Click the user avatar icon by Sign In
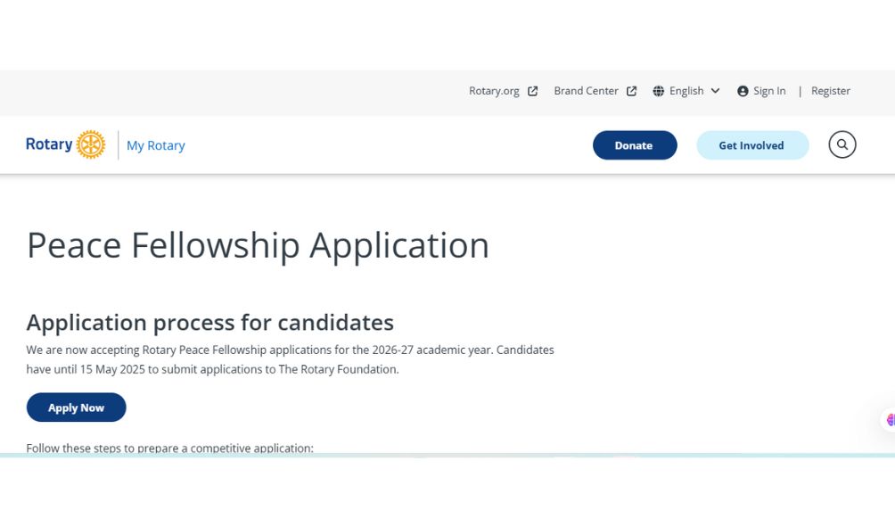The height and width of the screenshot is (527, 895). (x=743, y=91)
